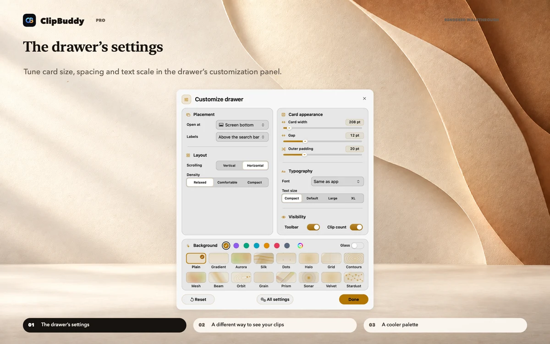Screen dimensions: 550x344
Task: Select the pink-red color swatch
Action: click(277, 245)
